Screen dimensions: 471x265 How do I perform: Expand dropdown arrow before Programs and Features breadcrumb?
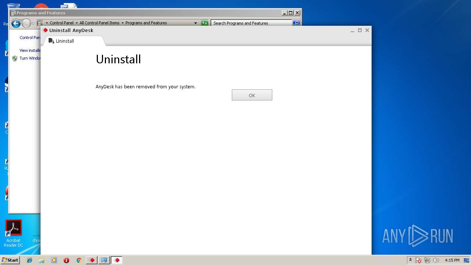[x=123, y=23]
